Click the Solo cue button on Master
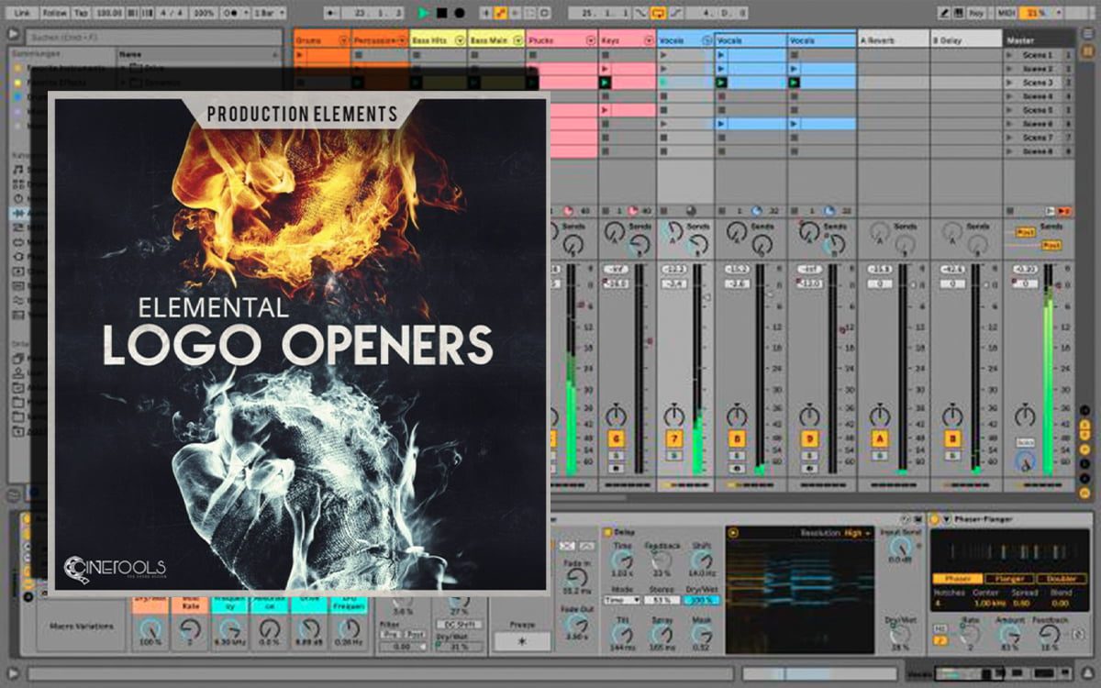 [1025, 442]
